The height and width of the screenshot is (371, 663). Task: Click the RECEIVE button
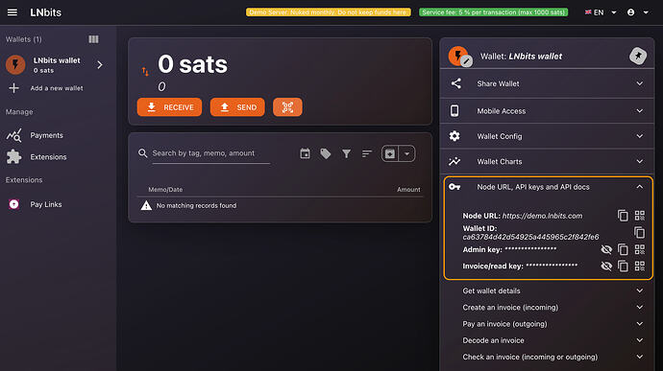pos(169,107)
